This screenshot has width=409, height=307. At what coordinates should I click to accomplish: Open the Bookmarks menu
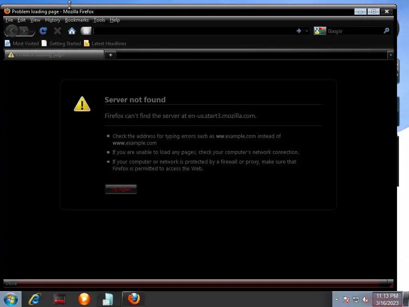click(77, 20)
